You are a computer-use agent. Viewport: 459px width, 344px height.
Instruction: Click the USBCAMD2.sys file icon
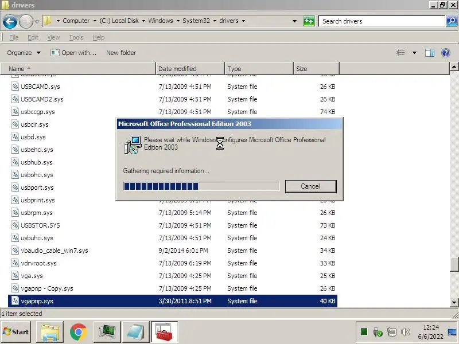pyautogui.click(x=15, y=99)
